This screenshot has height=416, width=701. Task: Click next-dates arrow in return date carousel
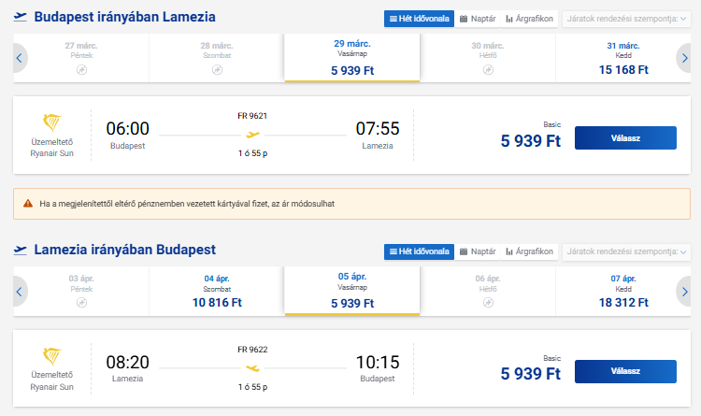click(x=684, y=292)
